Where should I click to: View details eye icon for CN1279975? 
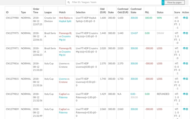[x=184, y=33]
